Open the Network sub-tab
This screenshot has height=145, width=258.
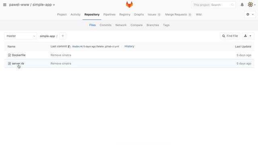coord(121,25)
